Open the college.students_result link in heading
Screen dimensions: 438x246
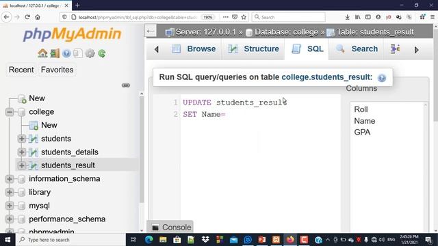coord(327,77)
